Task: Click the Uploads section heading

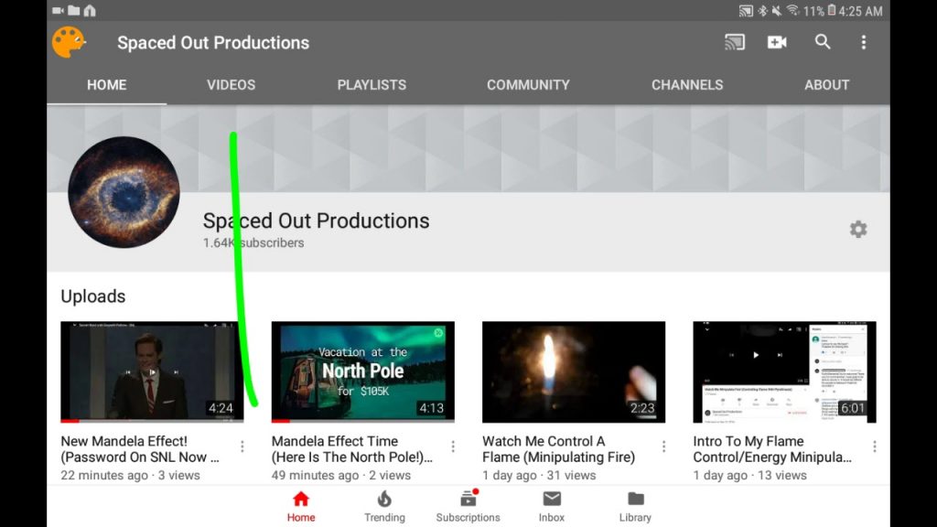Action: (x=93, y=296)
